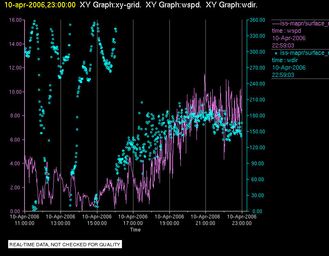Image resolution: width=329 pixels, height=256 pixels.
Task: Click the 'time : wdir' legend entry
Action: pos(285,60)
